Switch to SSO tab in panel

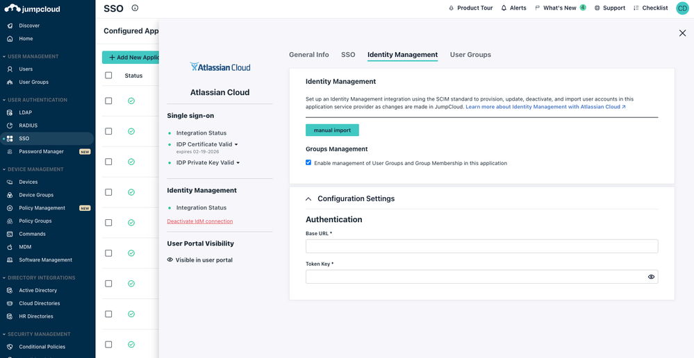[348, 55]
